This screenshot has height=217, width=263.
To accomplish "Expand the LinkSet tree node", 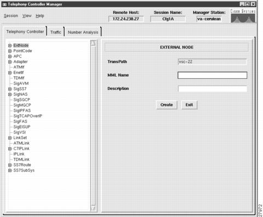I will [x=10, y=138].
